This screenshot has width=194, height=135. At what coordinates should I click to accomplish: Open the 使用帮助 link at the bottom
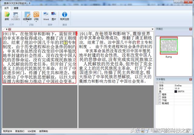click(x=44, y=131)
